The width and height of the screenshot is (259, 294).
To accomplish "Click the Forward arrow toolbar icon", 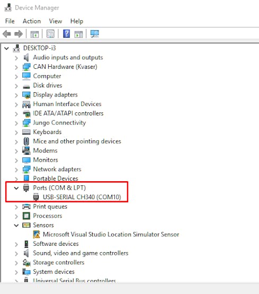I will tap(19, 34).
